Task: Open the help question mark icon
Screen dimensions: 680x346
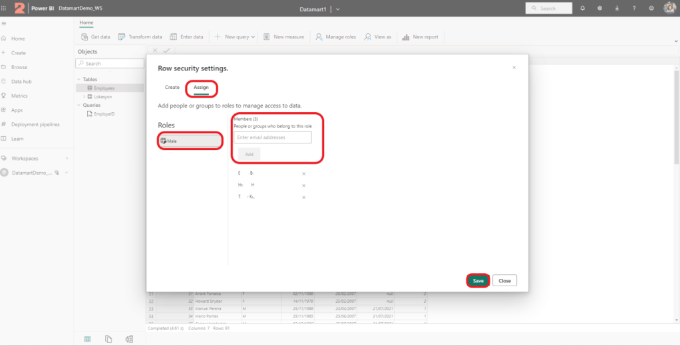Action: (633, 8)
